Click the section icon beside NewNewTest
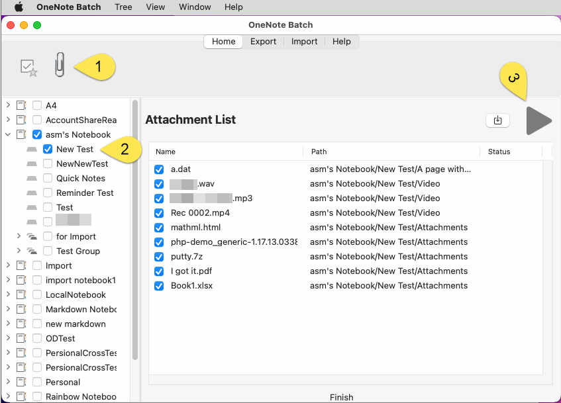Screen dimensions: 561x403 click(32, 163)
